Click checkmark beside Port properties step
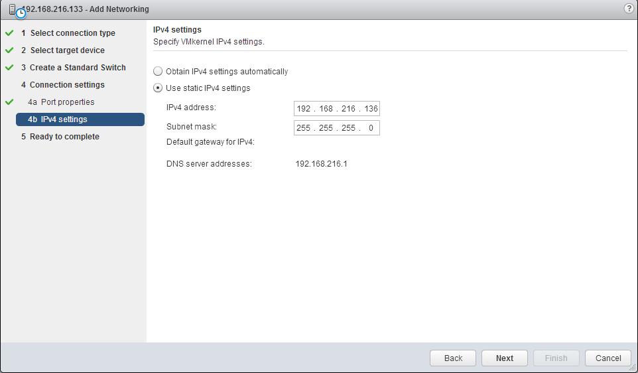This screenshot has height=373, width=638. (x=9, y=102)
